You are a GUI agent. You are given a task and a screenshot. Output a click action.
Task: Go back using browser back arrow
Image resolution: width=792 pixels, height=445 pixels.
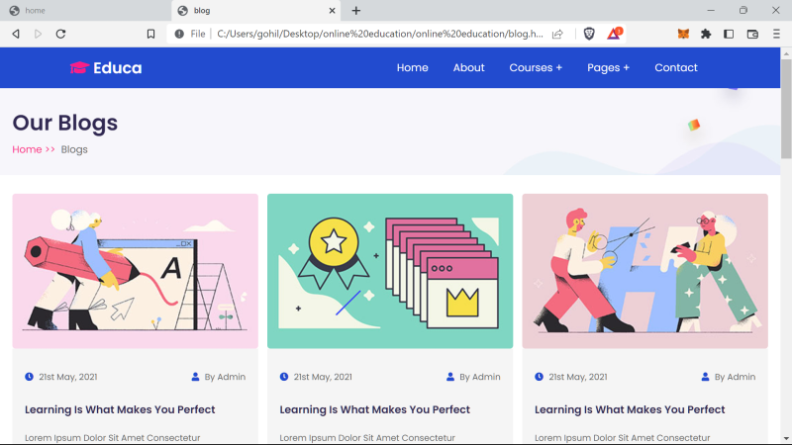click(x=16, y=34)
